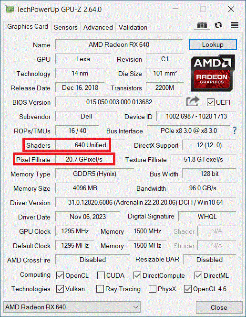The image size is (246, 317).
Task: Click the GPU-Z title bar icon
Action: tap(10, 9)
